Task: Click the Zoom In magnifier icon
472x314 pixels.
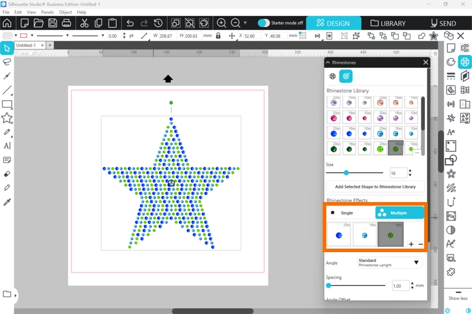Action: [221, 24]
